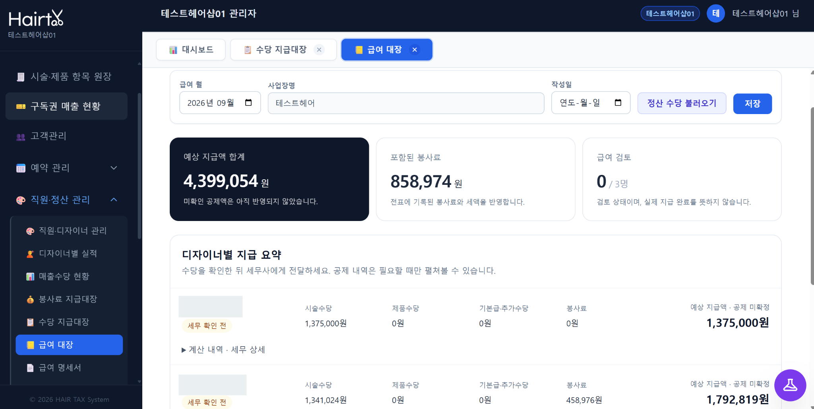
Task: Click the 테스트헤어샵01 badge button
Action: [x=670, y=14]
